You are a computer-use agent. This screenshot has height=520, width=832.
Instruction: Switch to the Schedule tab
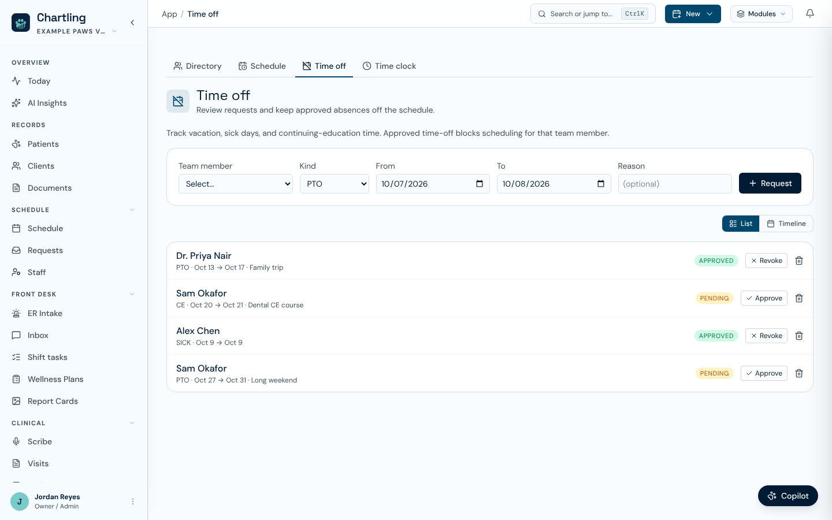pyautogui.click(x=262, y=66)
